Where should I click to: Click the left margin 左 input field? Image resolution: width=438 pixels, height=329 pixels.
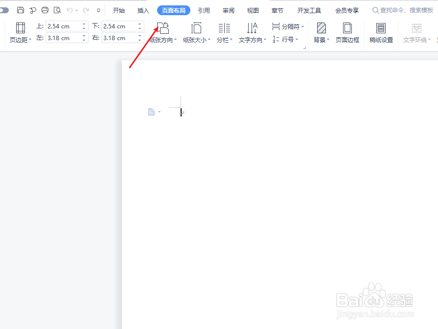pos(64,38)
